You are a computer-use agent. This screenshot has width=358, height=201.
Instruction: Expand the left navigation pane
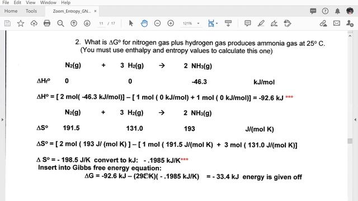pyautogui.click(x=2, y=119)
